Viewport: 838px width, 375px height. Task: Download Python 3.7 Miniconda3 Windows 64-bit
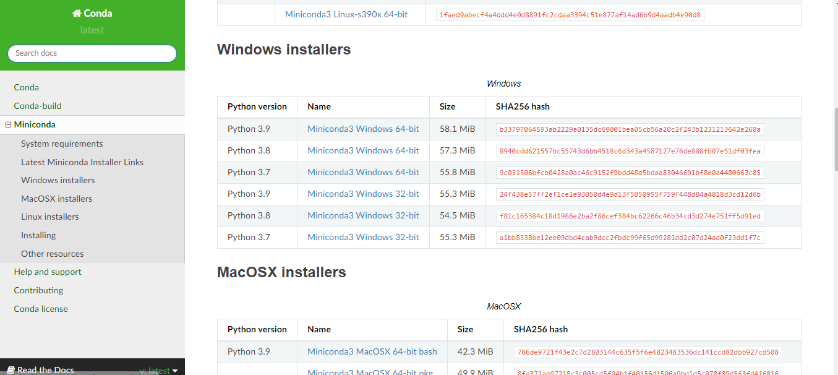(363, 172)
